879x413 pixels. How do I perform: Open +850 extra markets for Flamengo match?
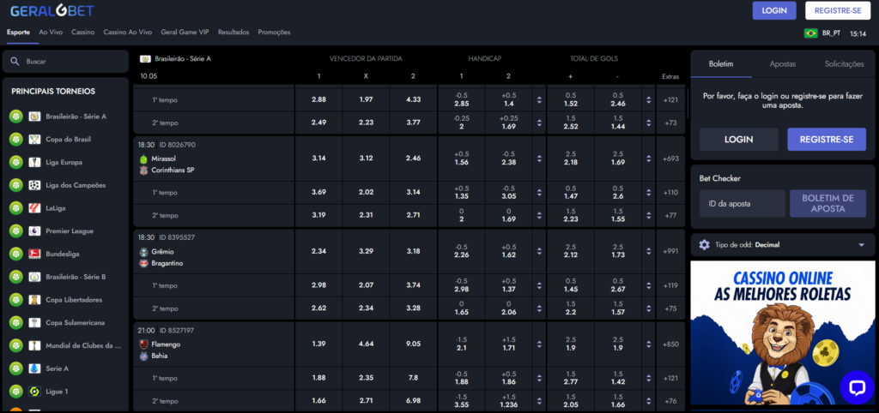[670, 344]
